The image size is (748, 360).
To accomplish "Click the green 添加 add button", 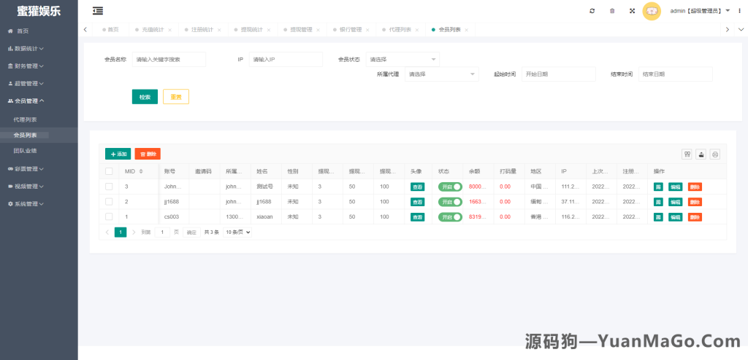I will click(x=118, y=154).
